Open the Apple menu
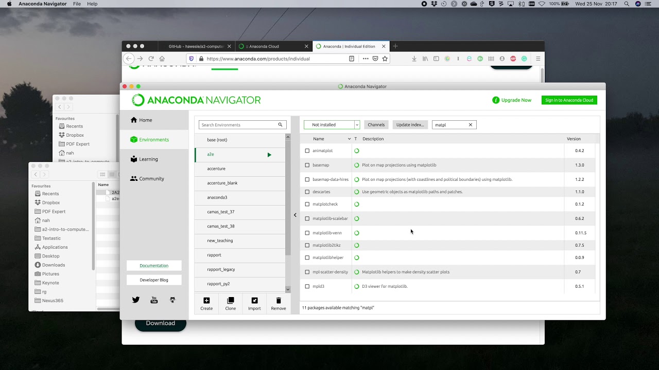 point(9,4)
